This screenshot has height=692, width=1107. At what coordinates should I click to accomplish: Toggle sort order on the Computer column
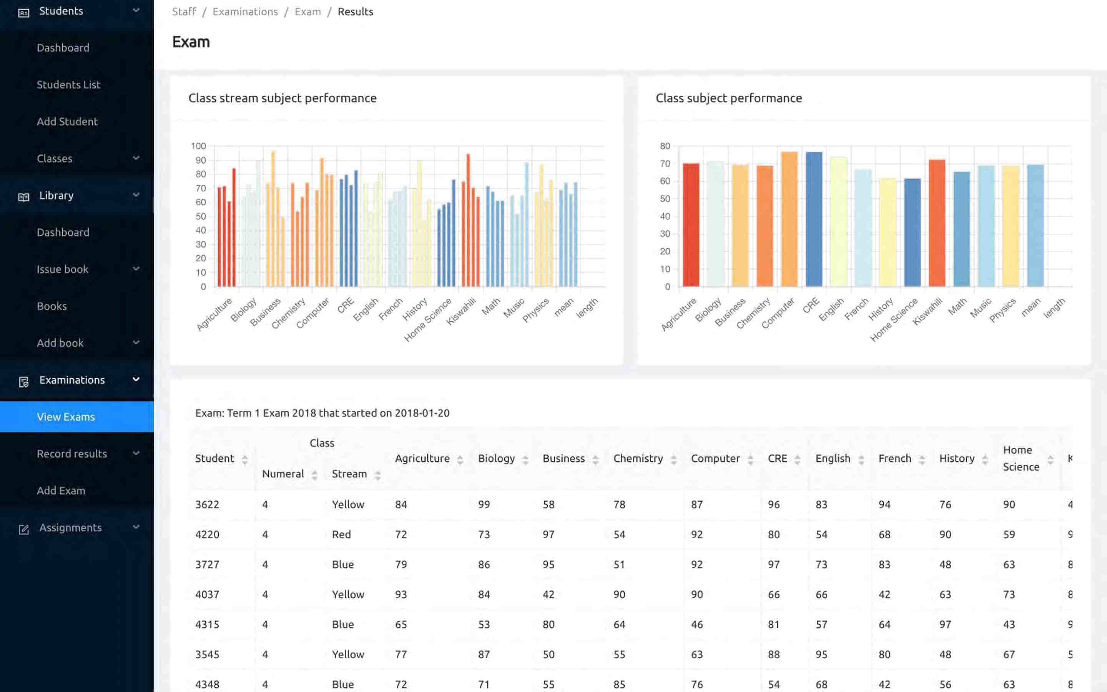tap(750, 459)
